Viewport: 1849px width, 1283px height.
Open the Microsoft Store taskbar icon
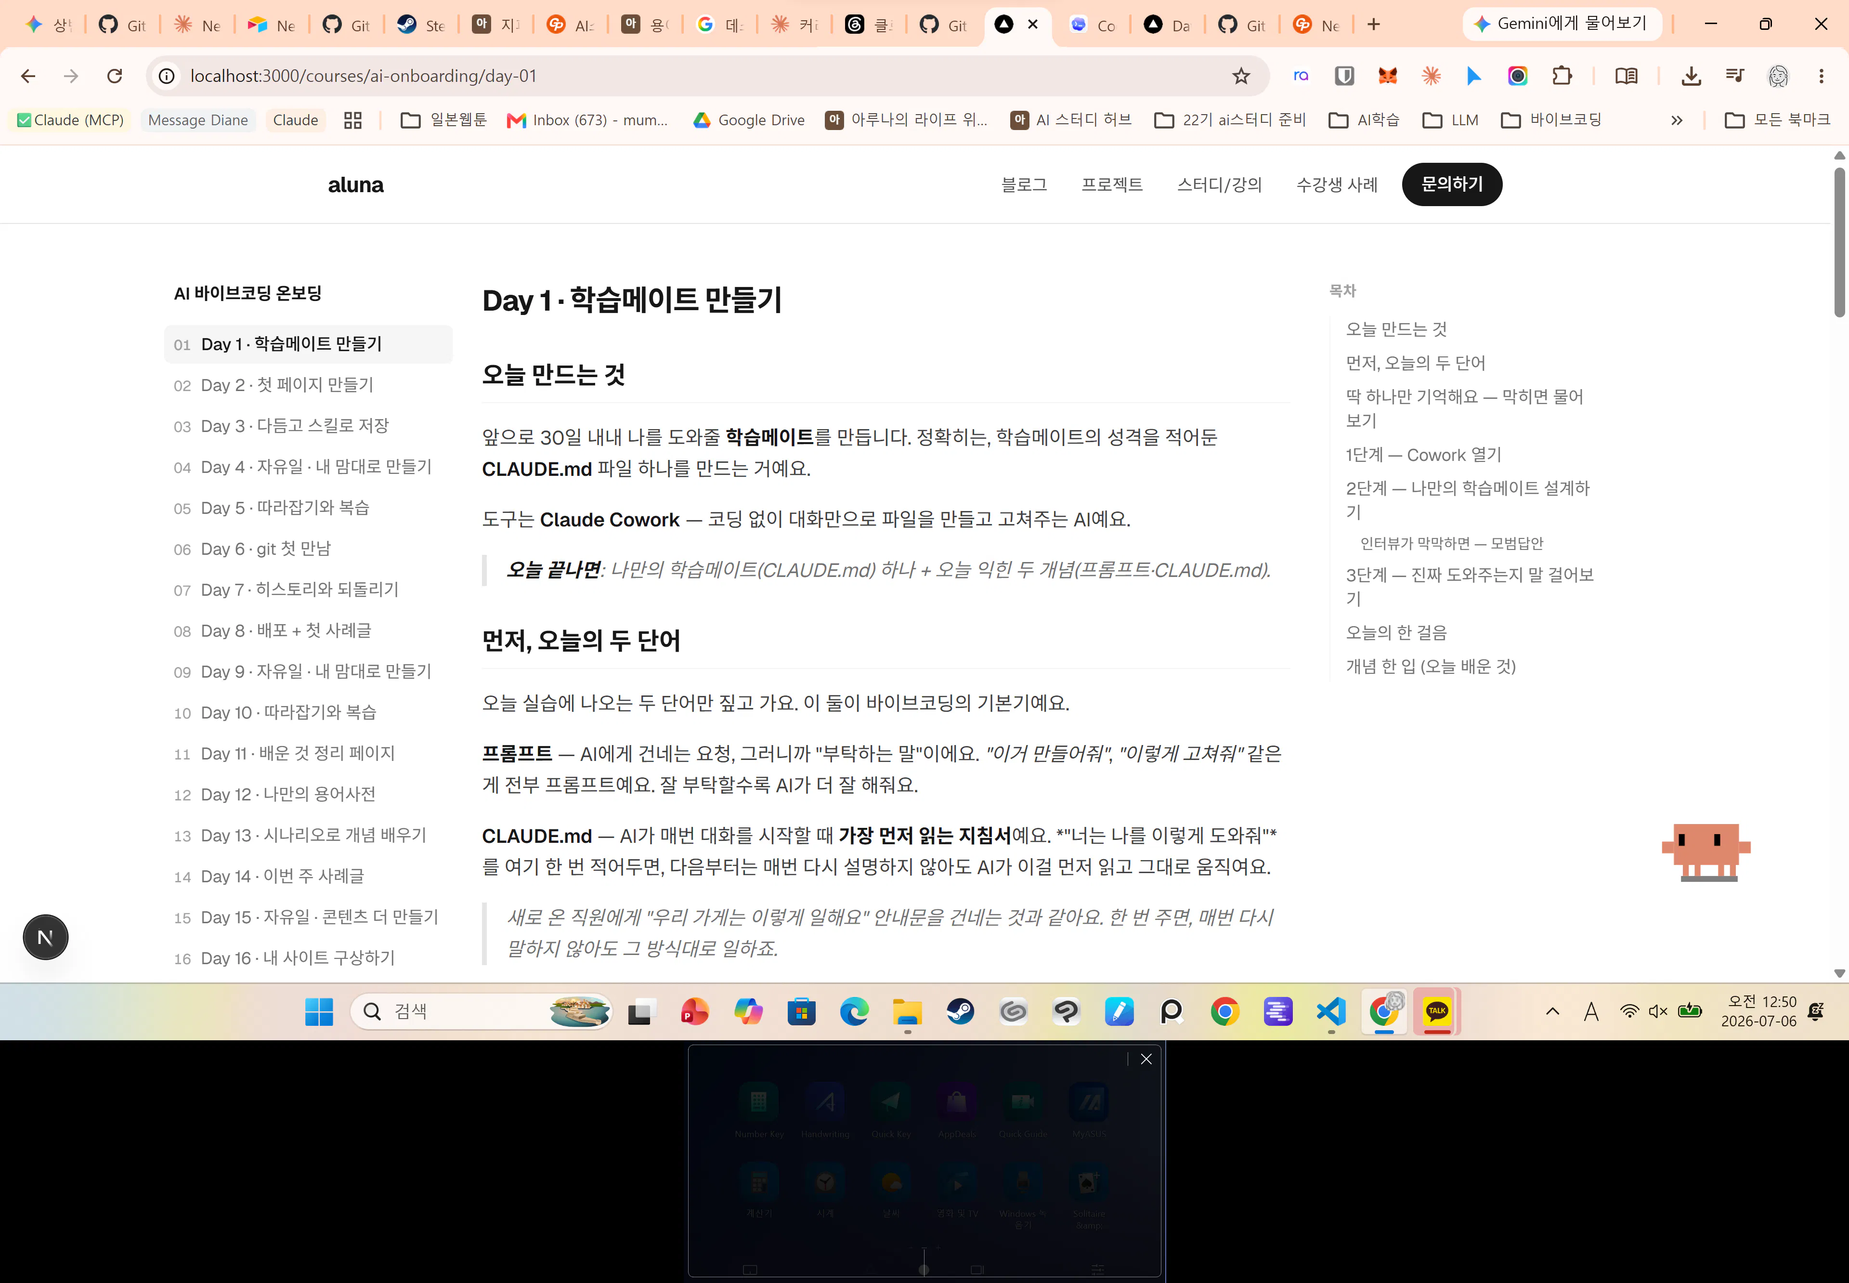click(x=801, y=1011)
